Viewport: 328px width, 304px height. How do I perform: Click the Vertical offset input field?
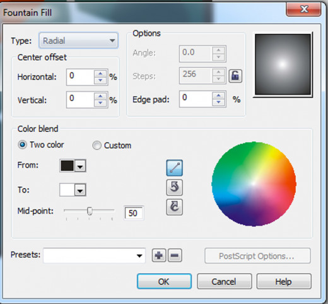[x=80, y=100]
